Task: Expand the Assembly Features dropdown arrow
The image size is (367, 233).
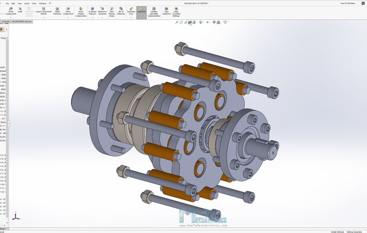Action: coord(92,18)
